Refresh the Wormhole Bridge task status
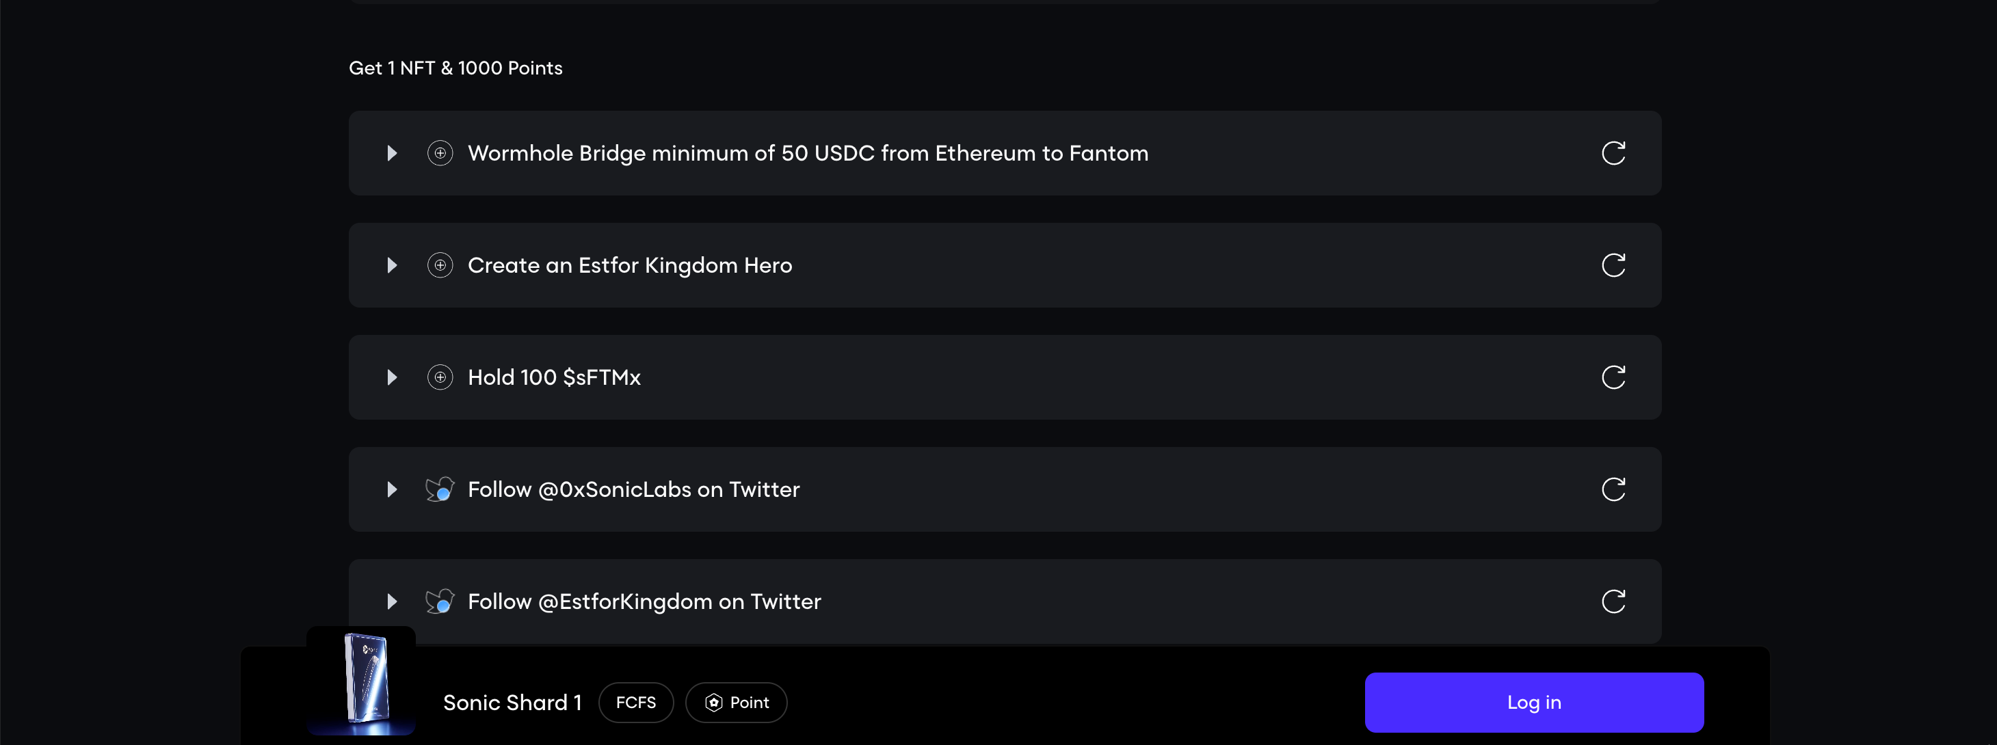Image resolution: width=1997 pixels, height=745 pixels. point(1613,152)
